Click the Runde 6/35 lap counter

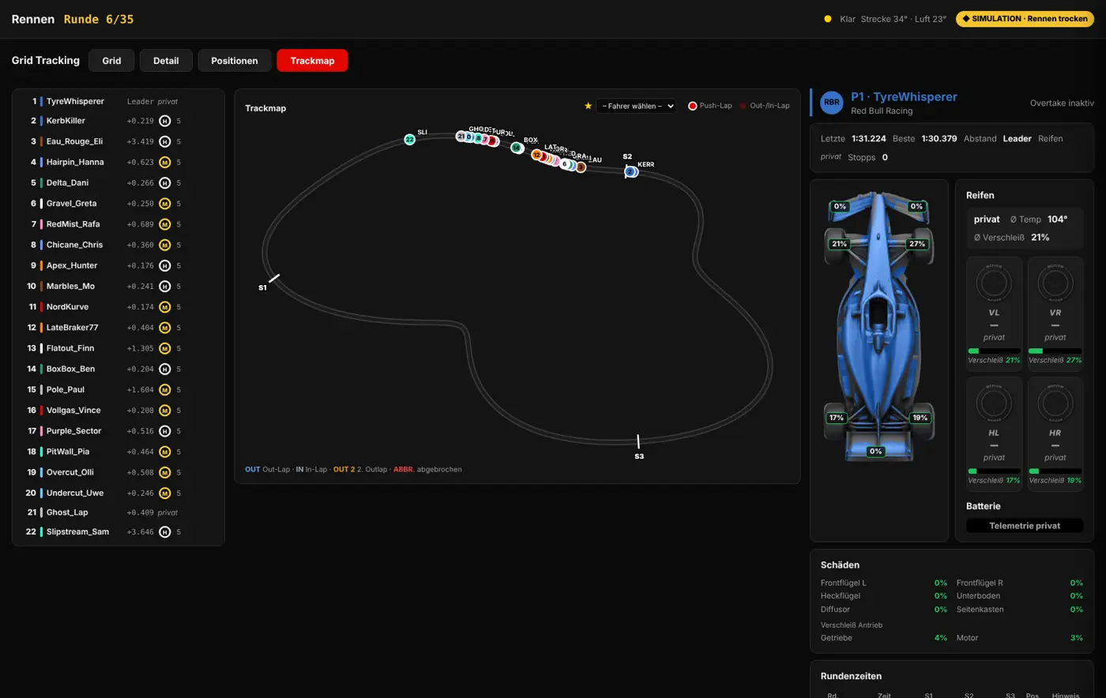(x=99, y=19)
